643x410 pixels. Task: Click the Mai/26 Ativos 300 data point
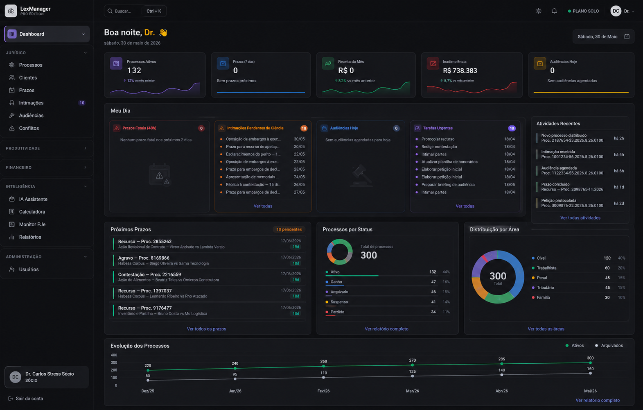click(x=590, y=363)
